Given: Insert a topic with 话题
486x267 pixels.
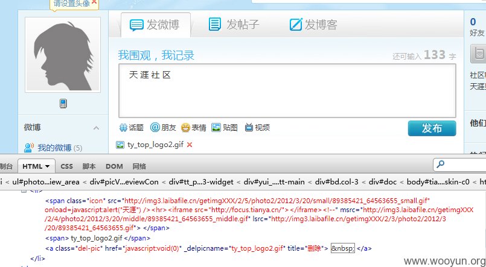Looking at the screenshot, I should pyautogui.click(x=132, y=127).
